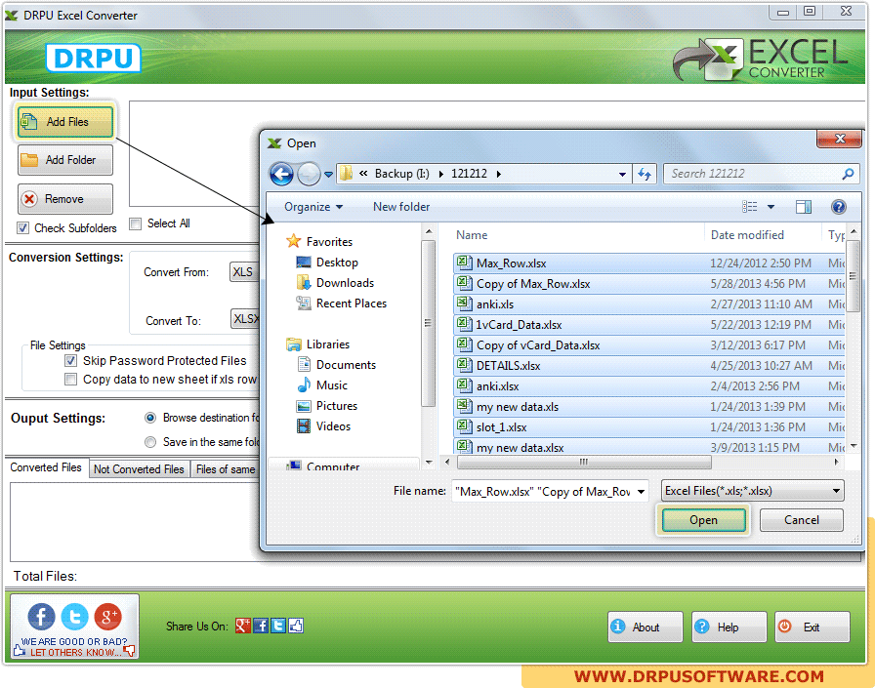Select anki.xls file
The height and width of the screenshot is (688, 875).
tap(648, 304)
